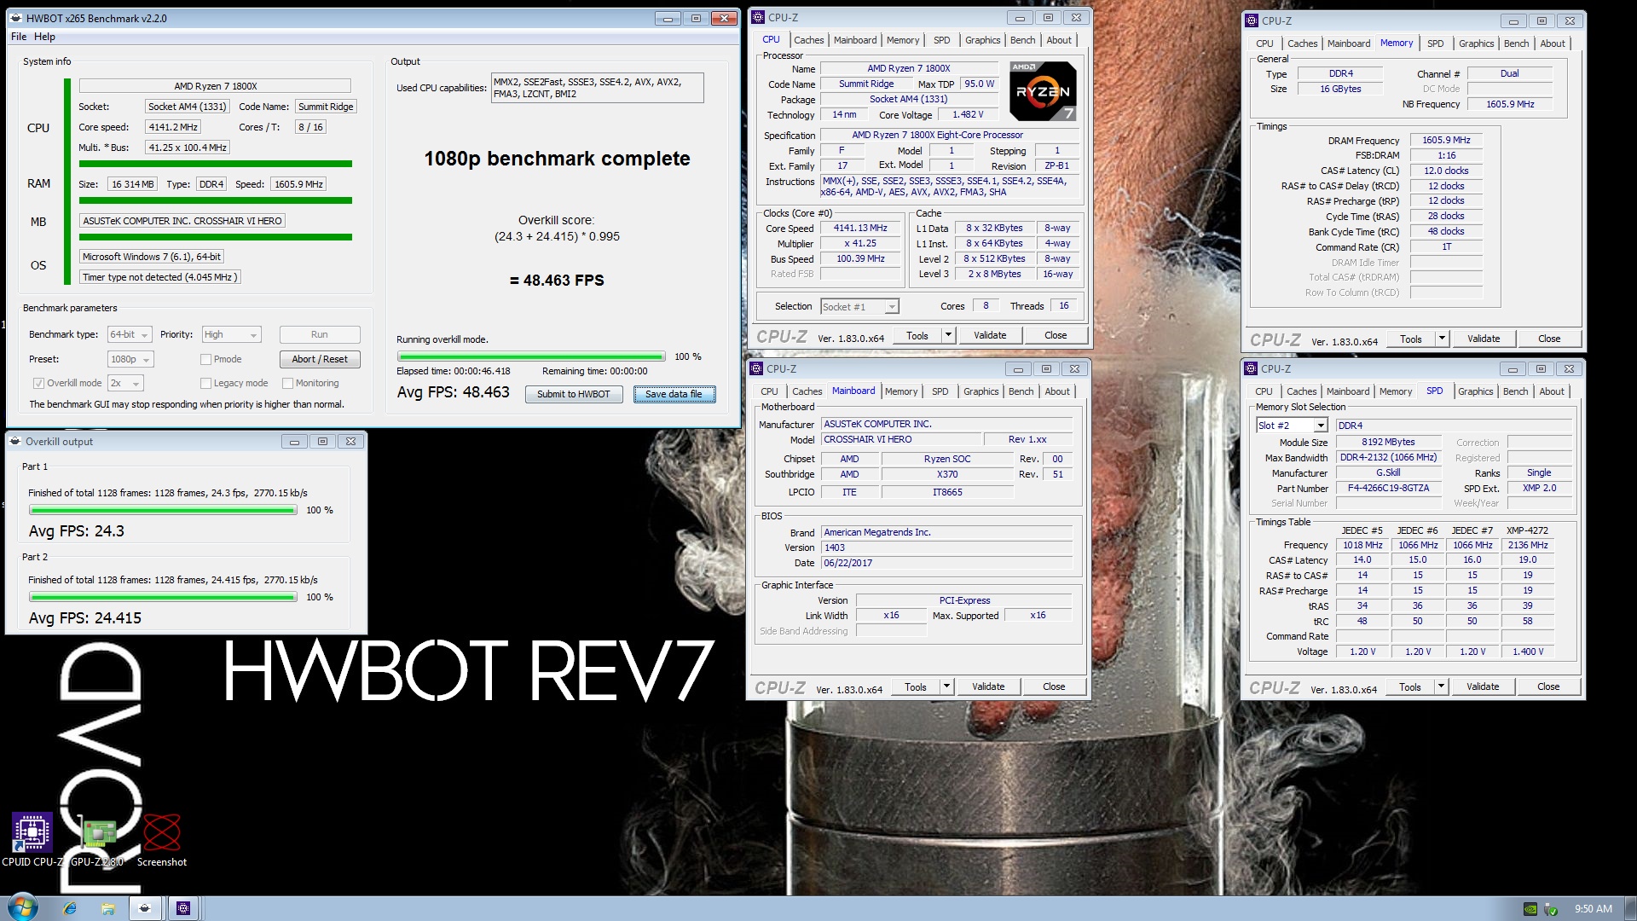
Task: Launch Internet Explorer from the taskbar
Action: click(70, 908)
